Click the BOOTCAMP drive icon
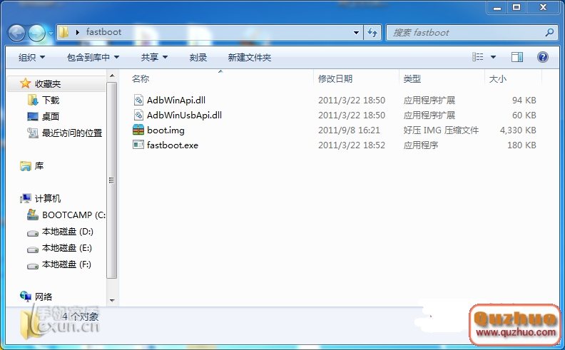Viewport: 565px width, 350px height. [x=32, y=215]
